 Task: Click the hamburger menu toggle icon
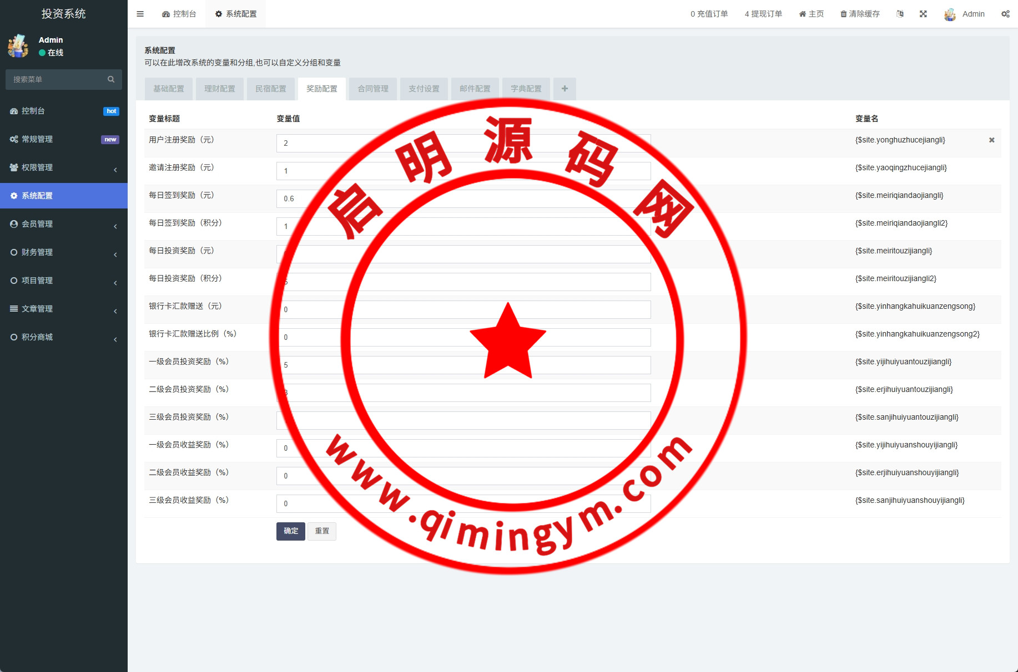(140, 14)
